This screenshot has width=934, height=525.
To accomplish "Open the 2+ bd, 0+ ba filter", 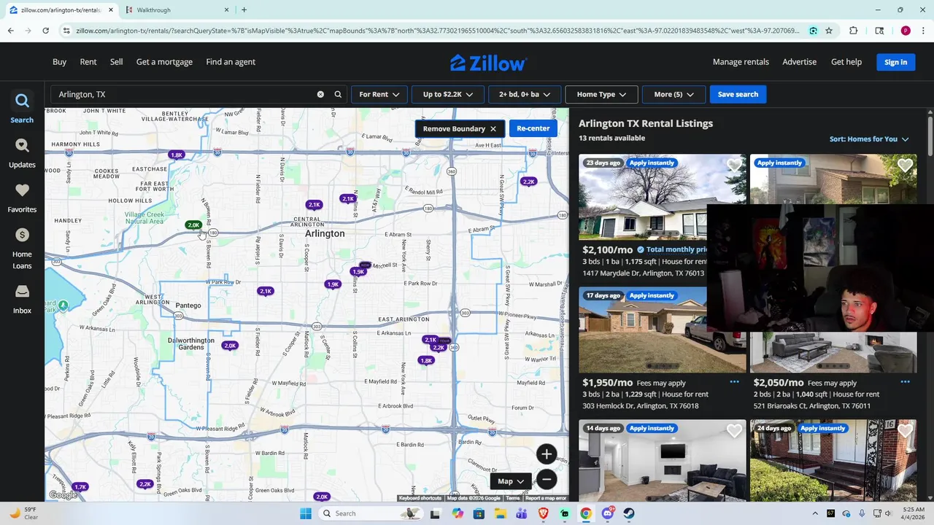I will click(x=525, y=94).
